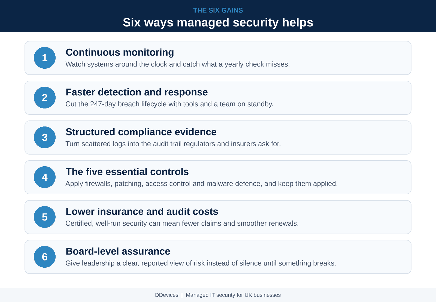Select the 'Lower insurance and audit costs' heading
Screen dimensions: 436x302
point(142,212)
